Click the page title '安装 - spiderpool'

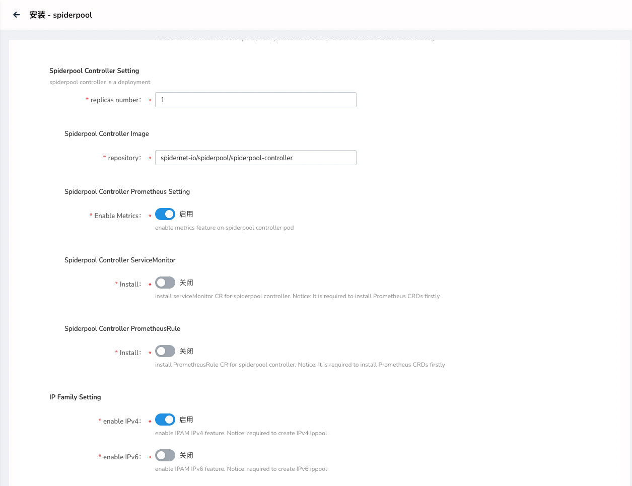point(61,15)
